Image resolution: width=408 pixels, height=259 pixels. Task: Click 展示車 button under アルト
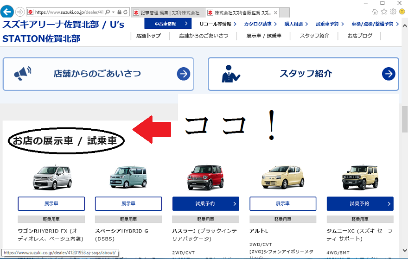[283, 203]
